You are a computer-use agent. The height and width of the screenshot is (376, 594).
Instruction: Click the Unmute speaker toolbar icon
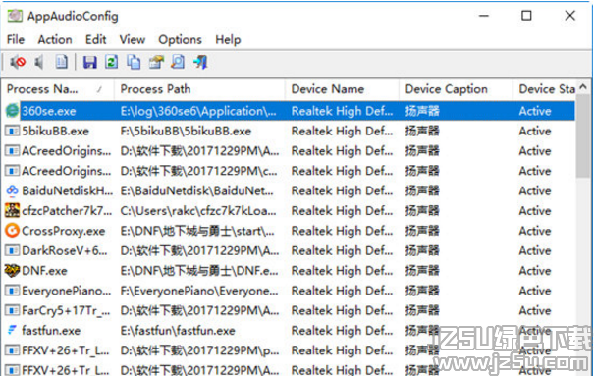coord(39,62)
